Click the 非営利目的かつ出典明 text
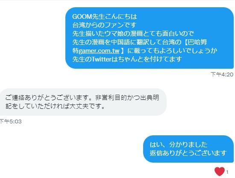 click(x=127, y=98)
